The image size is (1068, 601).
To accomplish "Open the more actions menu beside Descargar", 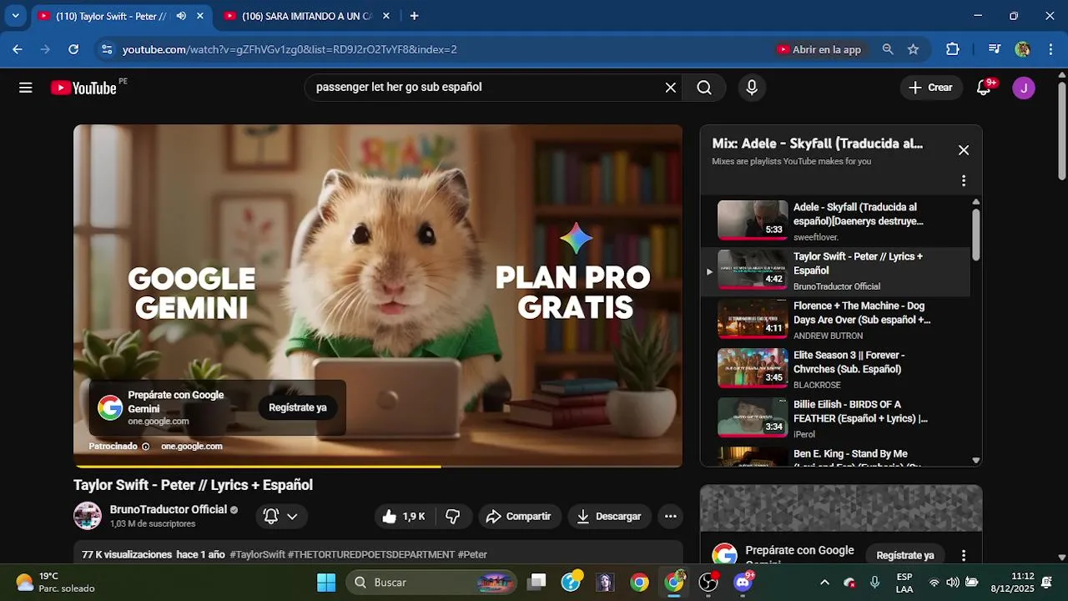I will click(670, 517).
